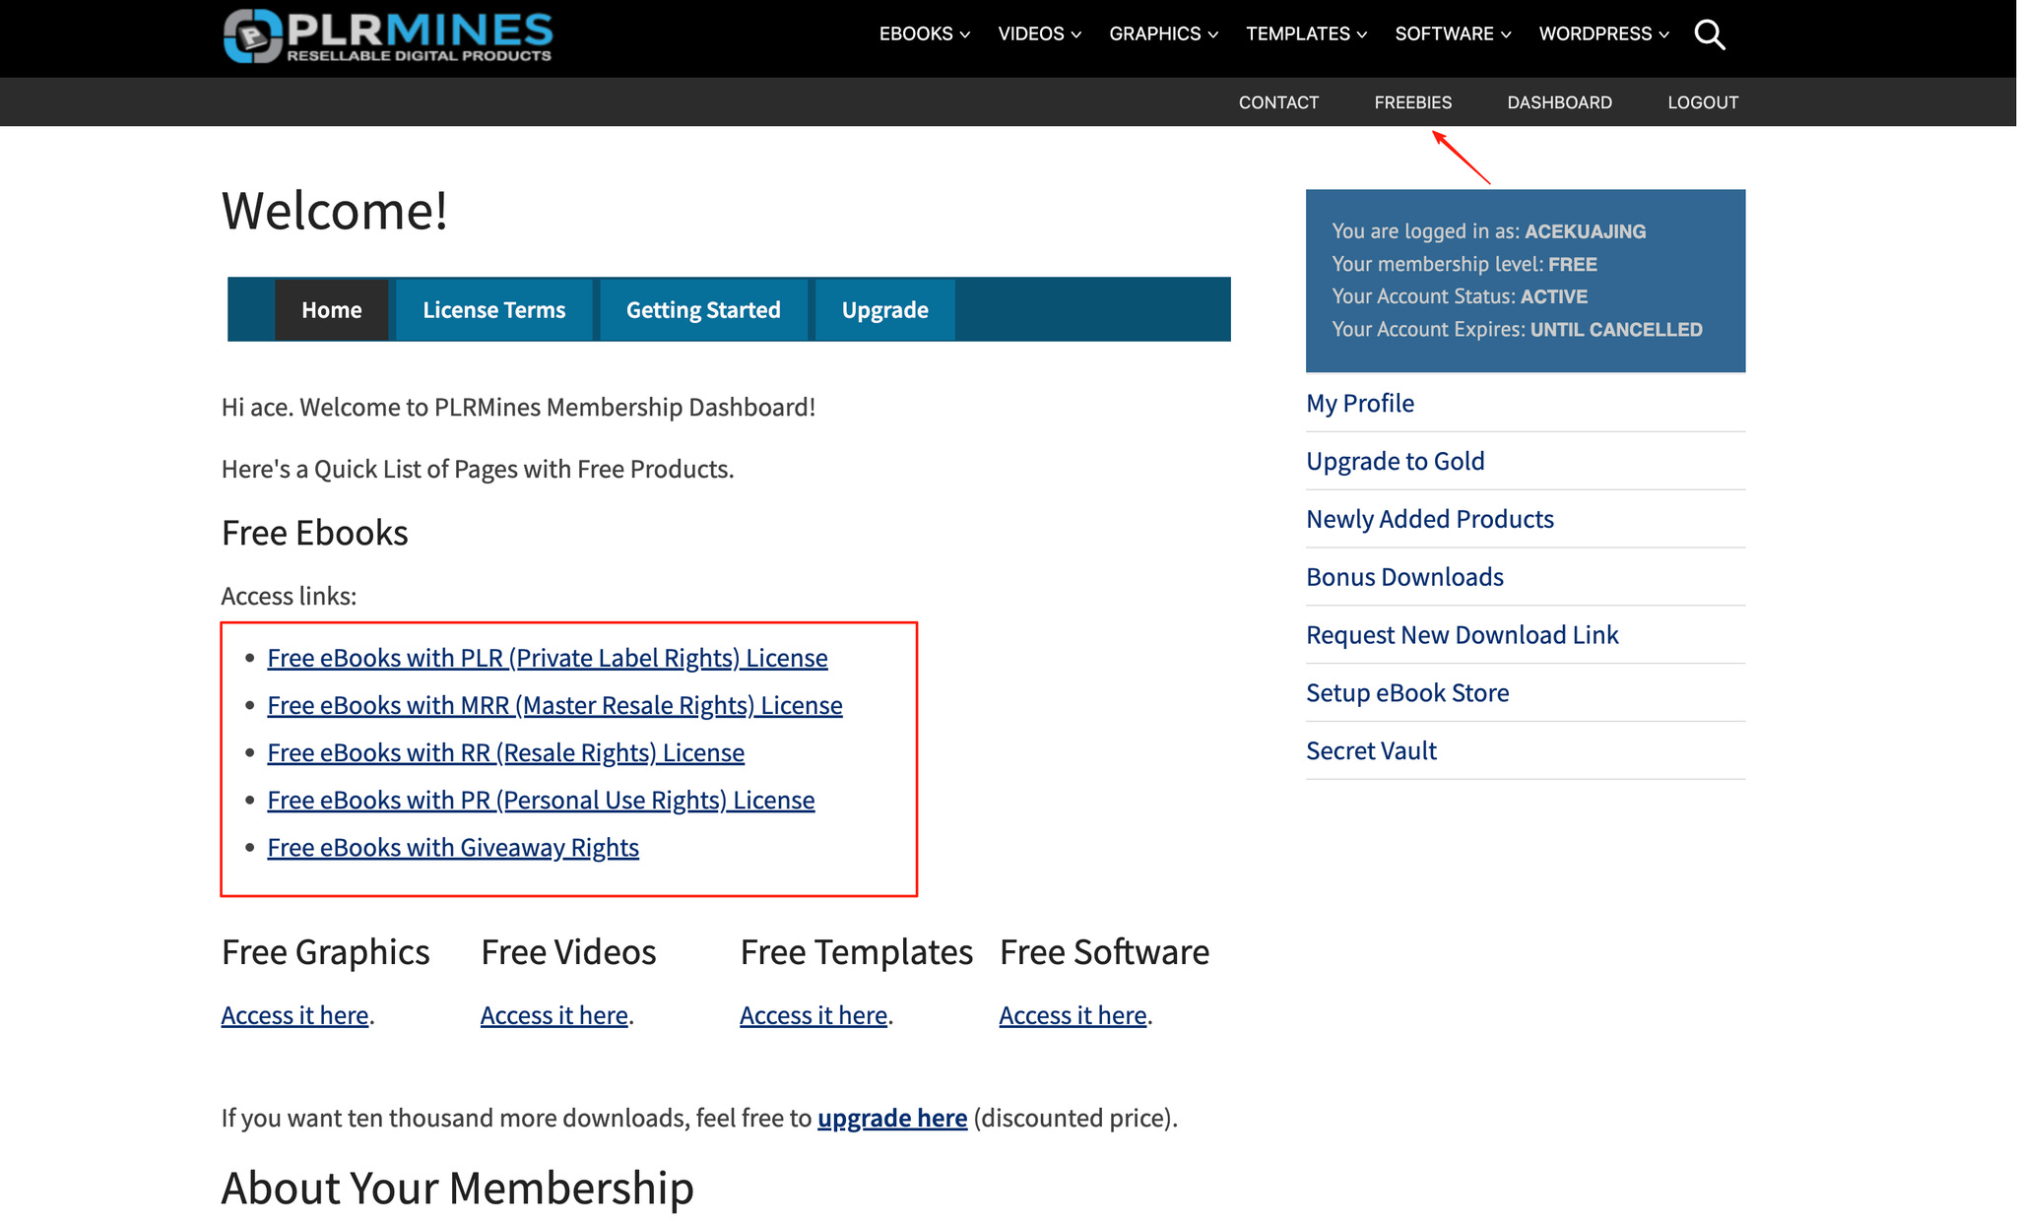Click the search magnifier icon
The image size is (2017, 1224).
pos(1709,35)
